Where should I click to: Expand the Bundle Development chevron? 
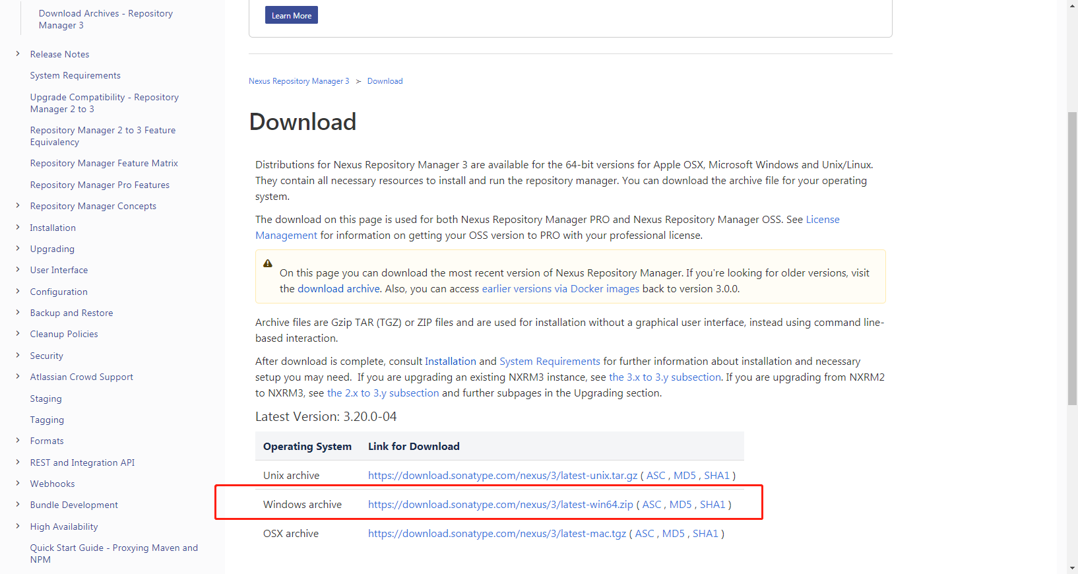point(18,505)
